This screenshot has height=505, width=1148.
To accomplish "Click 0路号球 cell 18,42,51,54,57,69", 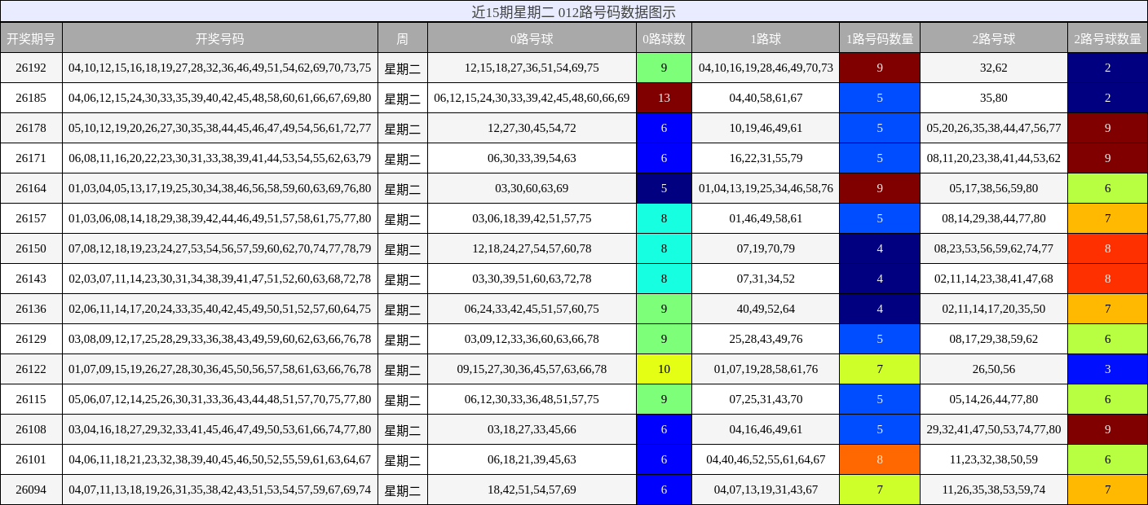I will [532, 490].
